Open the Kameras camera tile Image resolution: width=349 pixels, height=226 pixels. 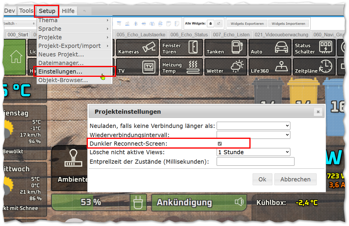point(137,48)
